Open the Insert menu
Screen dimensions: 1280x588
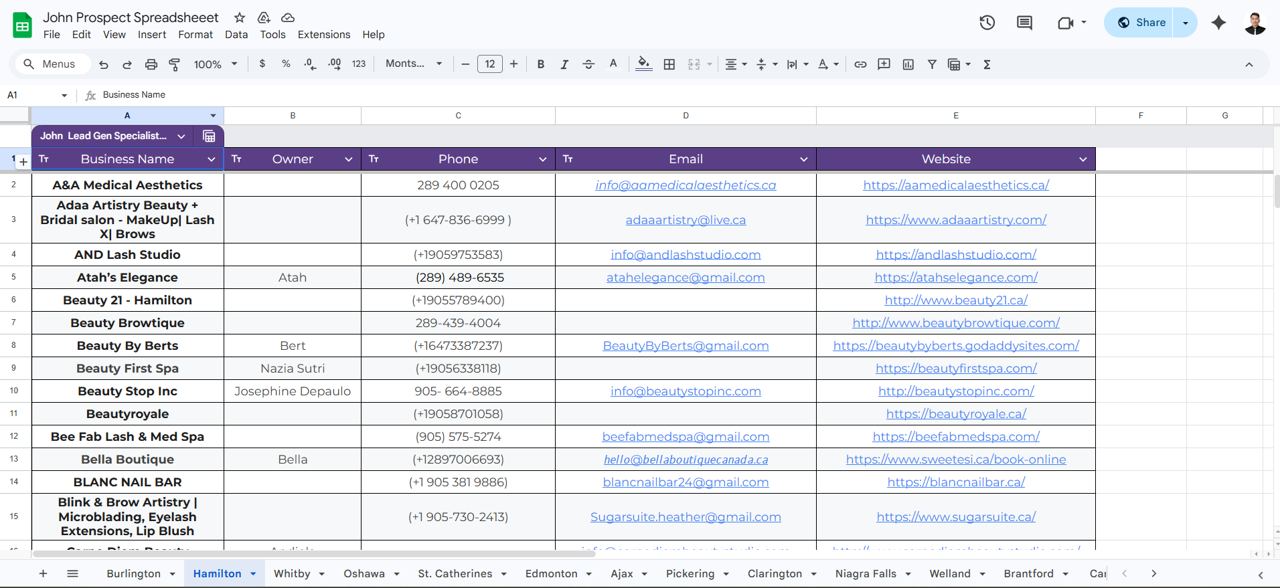tap(152, 35)
